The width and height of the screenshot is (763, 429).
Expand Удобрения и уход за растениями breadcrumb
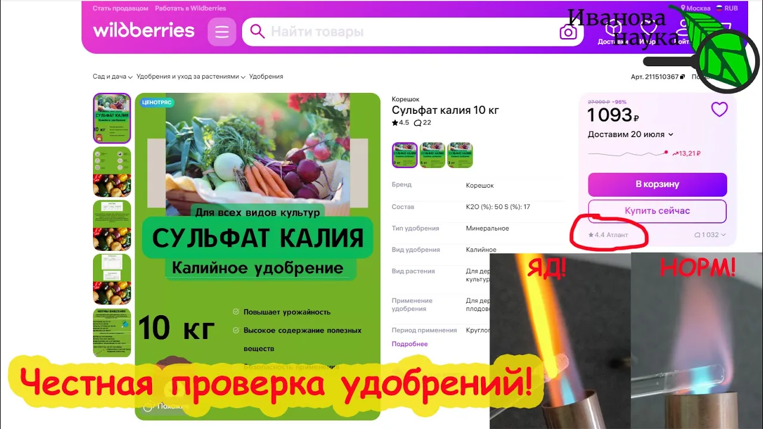tap(191, 77)
